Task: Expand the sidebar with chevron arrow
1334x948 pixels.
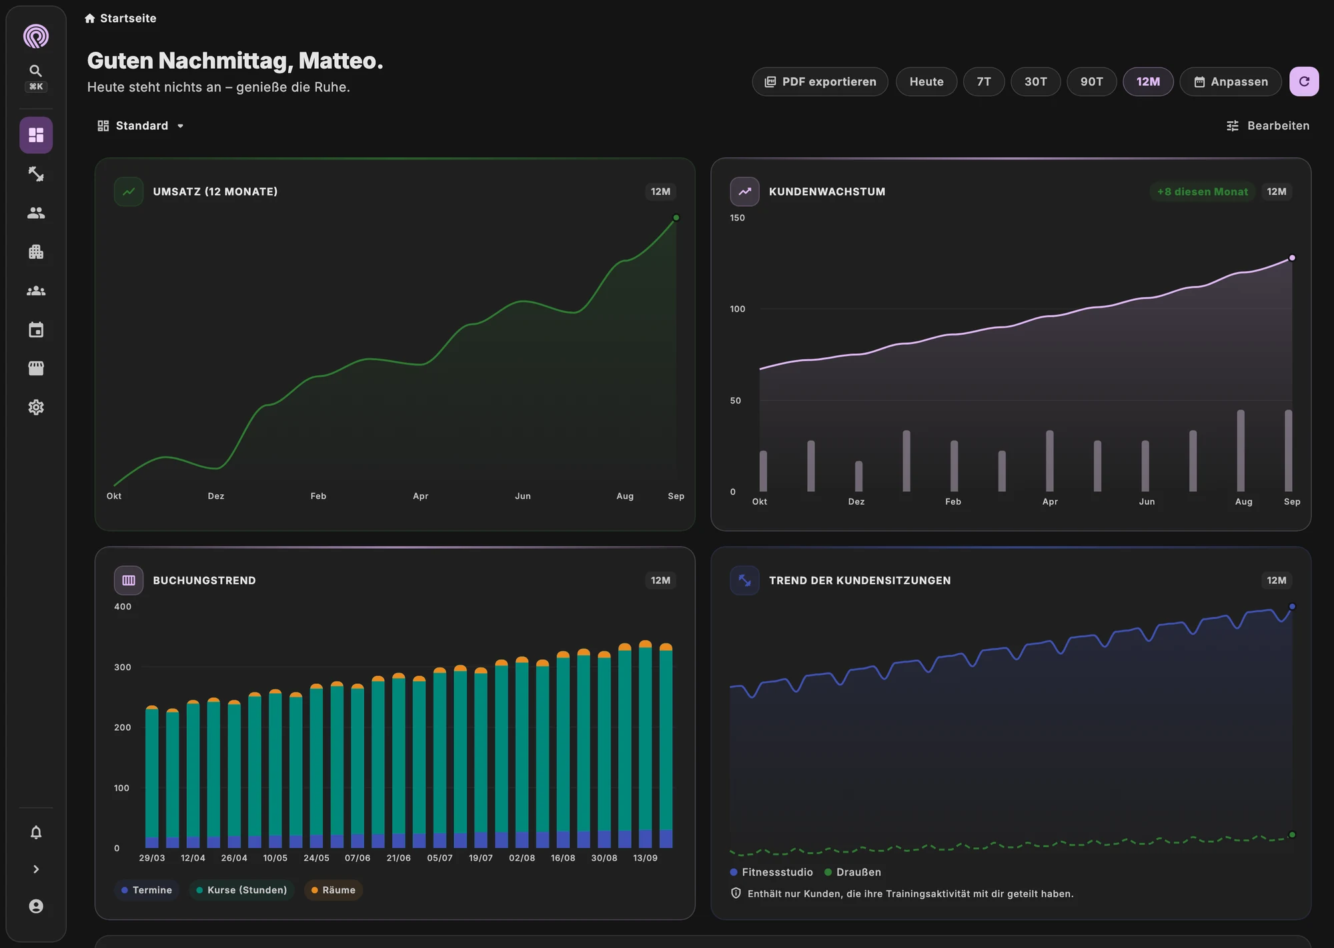Action: click(x=36, y=869)
